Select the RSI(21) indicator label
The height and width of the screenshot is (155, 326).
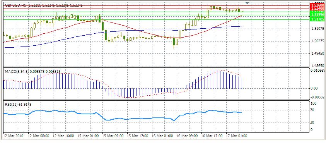(x=10, y=104)
